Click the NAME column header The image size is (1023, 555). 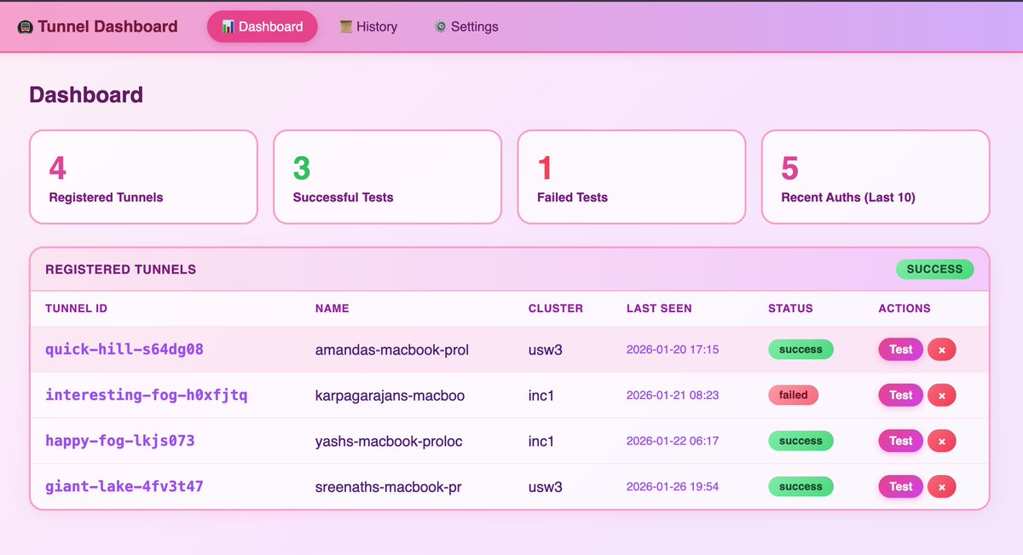332,309
